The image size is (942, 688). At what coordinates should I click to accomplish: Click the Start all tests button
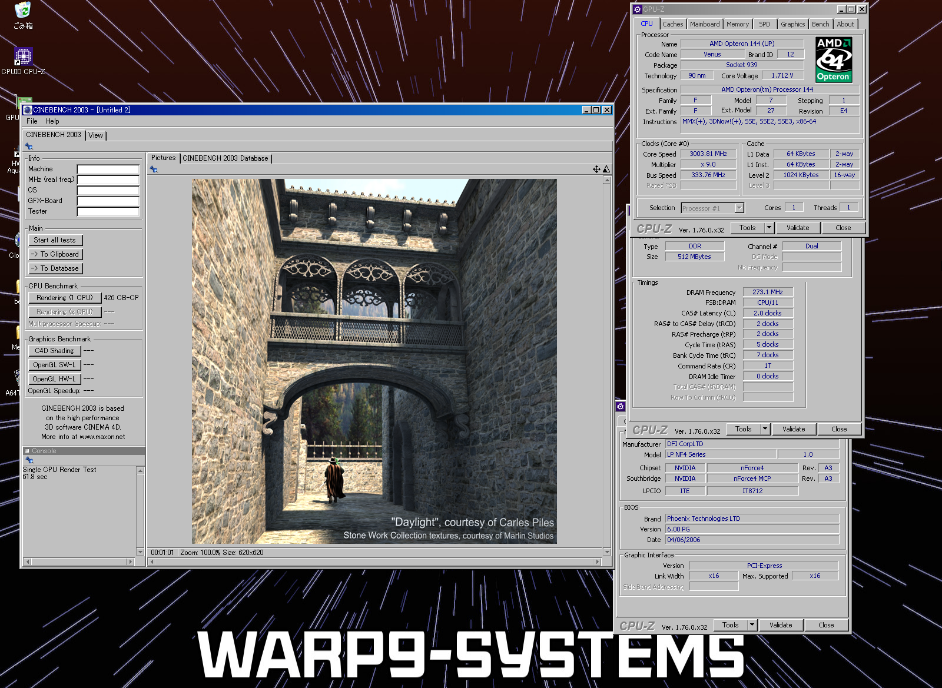pos(55,240)
